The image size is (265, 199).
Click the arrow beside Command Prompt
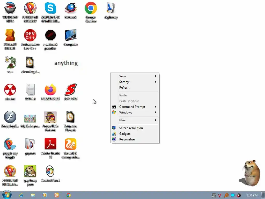point(156,107)
